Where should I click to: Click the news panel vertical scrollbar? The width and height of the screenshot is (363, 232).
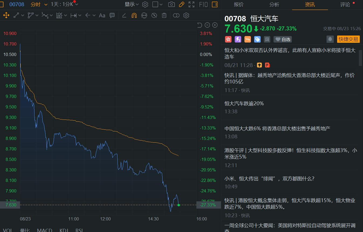(x=360, y=58)
